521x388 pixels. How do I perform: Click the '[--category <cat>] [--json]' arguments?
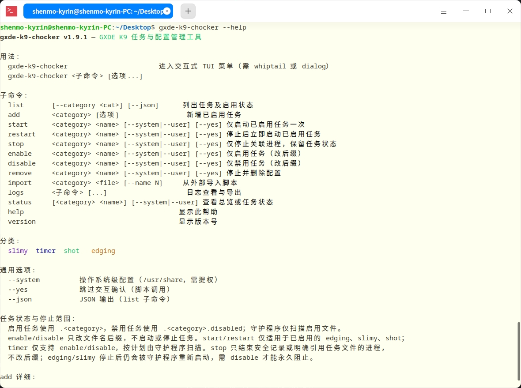(x=106, y=105)
